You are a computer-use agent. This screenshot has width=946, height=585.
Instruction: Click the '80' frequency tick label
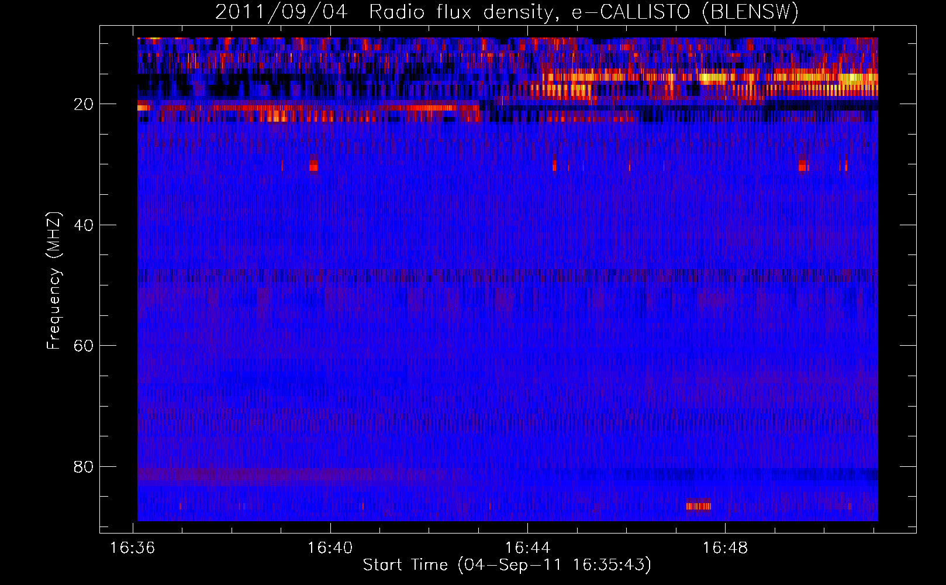[84, 467]
